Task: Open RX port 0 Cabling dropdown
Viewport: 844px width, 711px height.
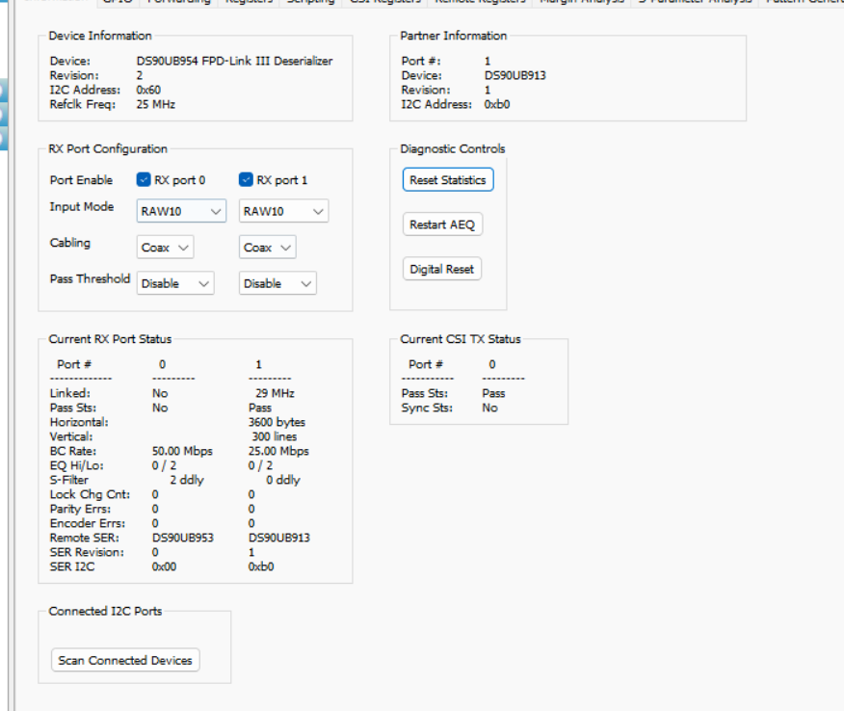Action: pos(166,247)
